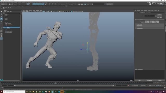
Task: Open the viewport Panels menu
Action: 41,11
